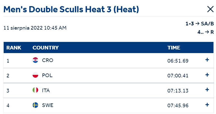Click the 07:45.96 time for SWE

178,106
